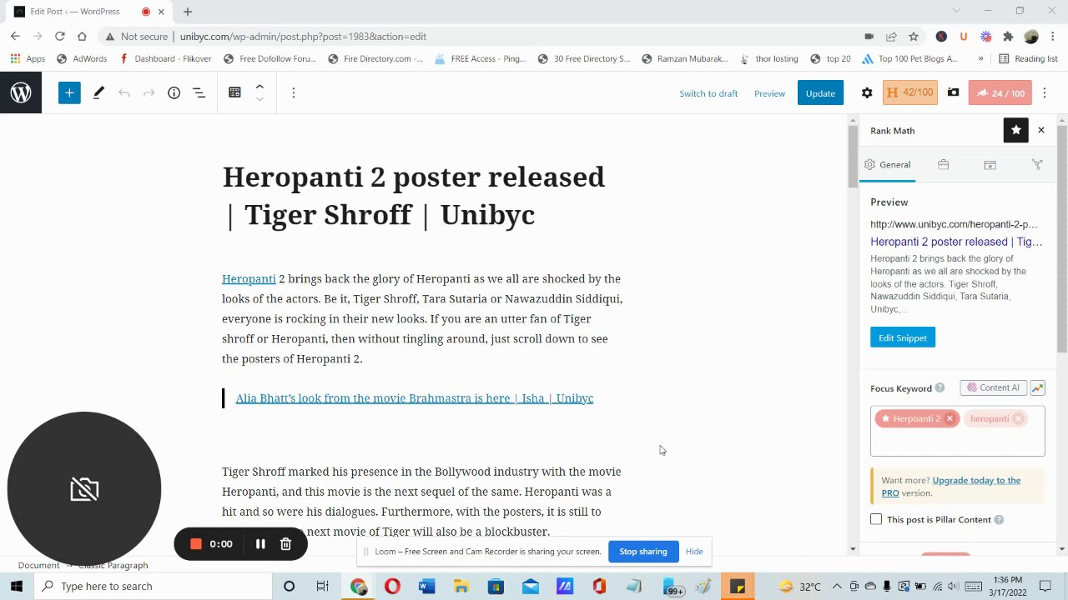
Task: Open the Windows Start menu
Action: coord(17,586)
